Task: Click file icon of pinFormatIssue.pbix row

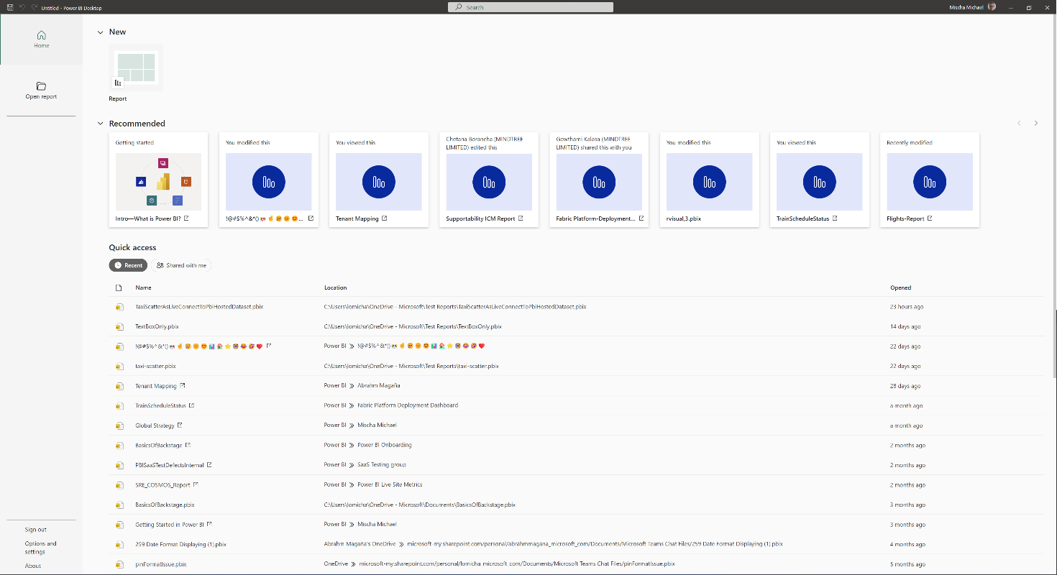Action: tap(119, 564)
